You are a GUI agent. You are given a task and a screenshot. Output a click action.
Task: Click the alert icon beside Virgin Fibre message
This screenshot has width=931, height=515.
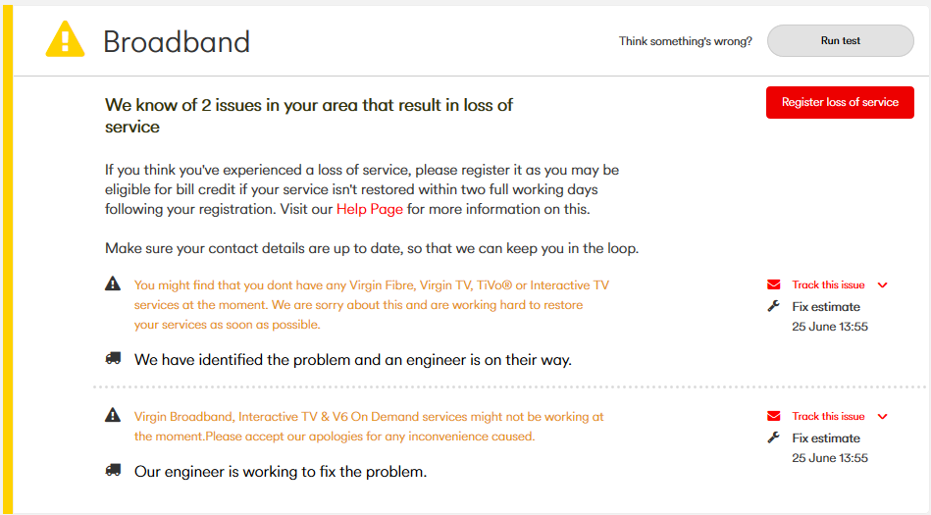(x=113, y=284)
